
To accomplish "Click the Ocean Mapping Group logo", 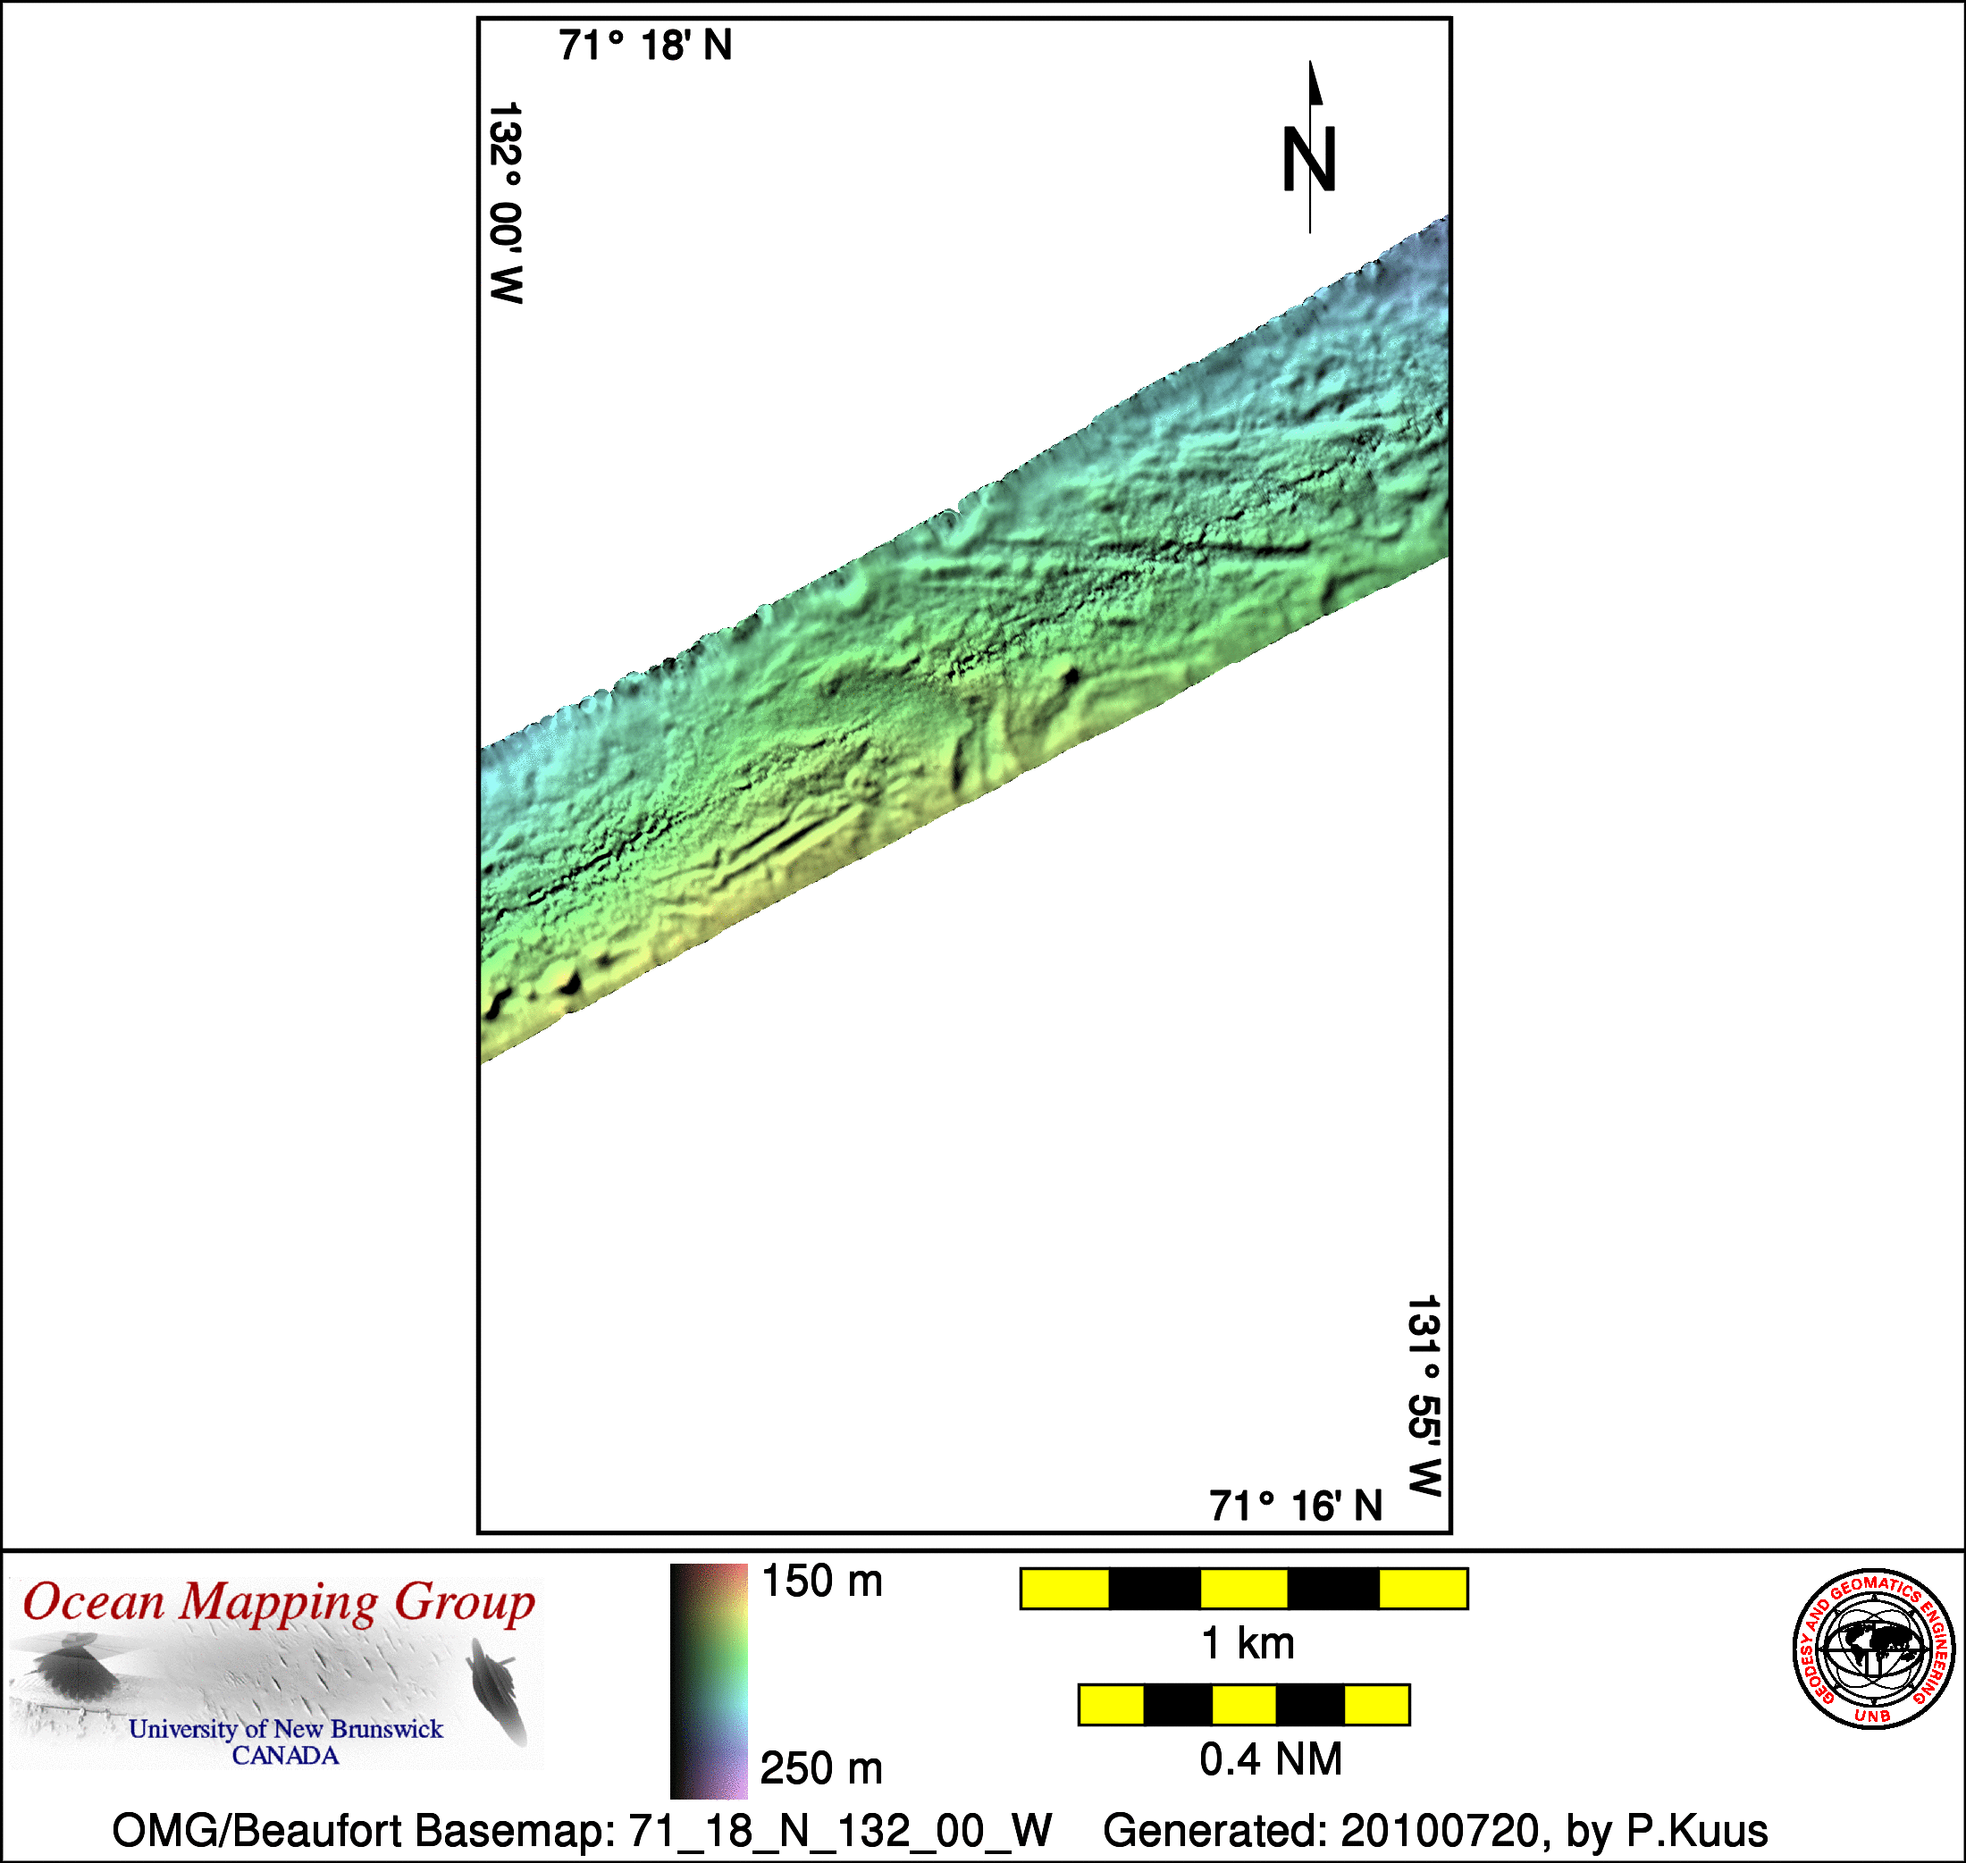I will tap(276, 1674).
